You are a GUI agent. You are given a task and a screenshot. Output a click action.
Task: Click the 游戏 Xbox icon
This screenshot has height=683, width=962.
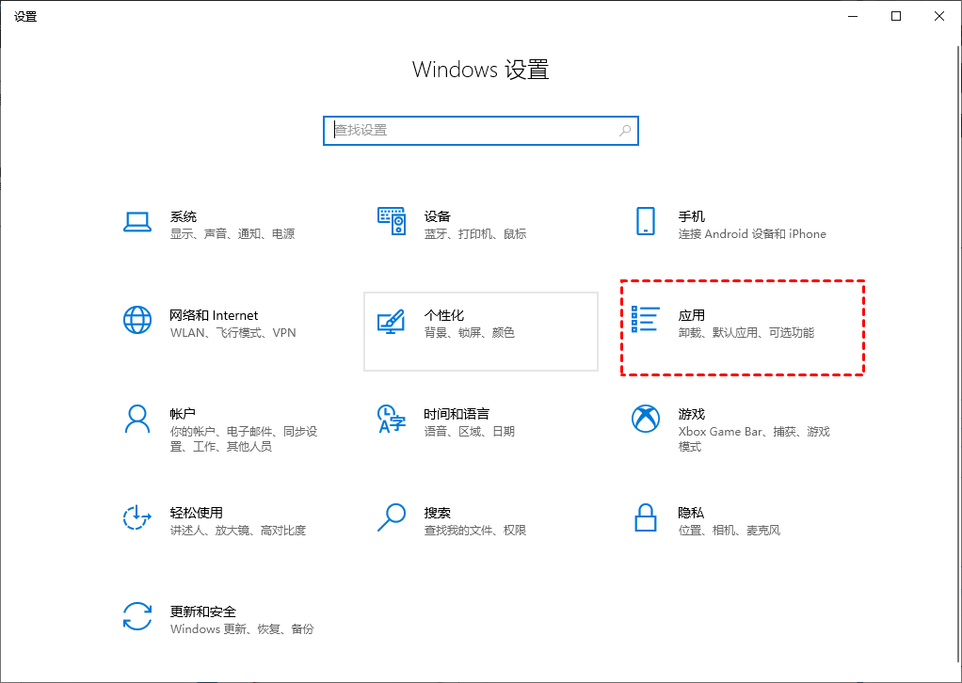tap(645, 419)
